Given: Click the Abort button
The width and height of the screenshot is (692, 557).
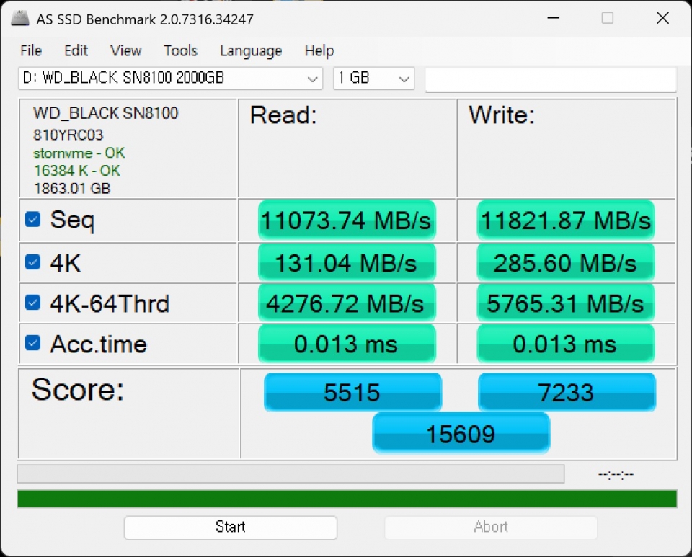Looking at the screenshot, I should [491, 527].
